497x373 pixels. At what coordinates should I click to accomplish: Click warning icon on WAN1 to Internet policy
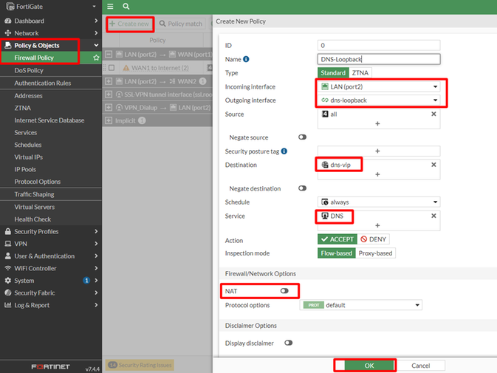click(x=126, y=68)
